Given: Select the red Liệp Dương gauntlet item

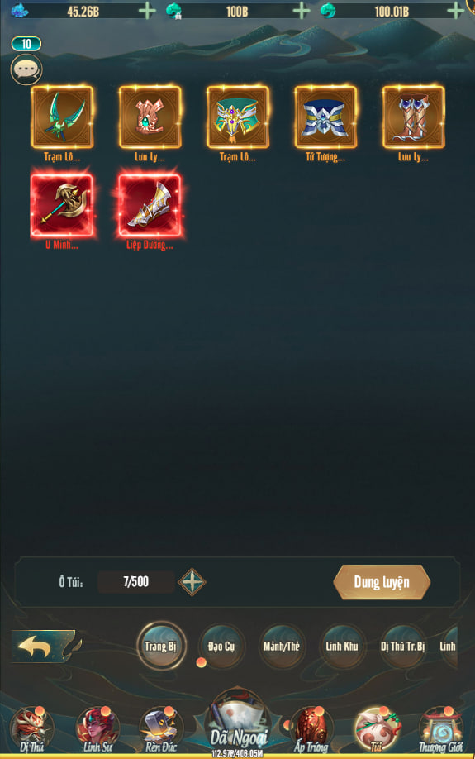Looking at the screenshot, I should coord(150,205).
